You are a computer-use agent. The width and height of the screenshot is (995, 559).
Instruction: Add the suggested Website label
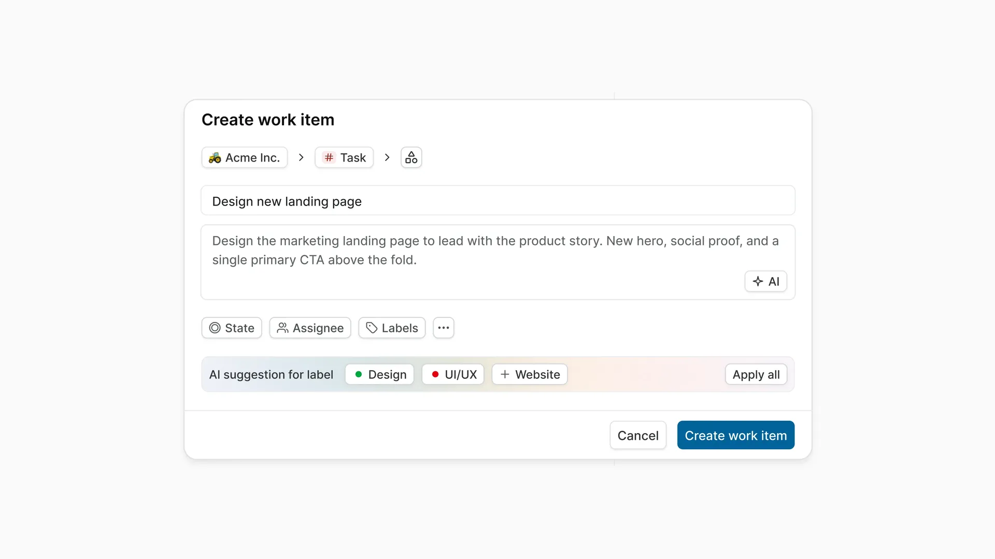click(530, 374)
